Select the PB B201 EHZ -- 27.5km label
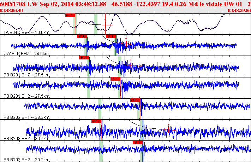251x162 pixels. click(26, 75)
